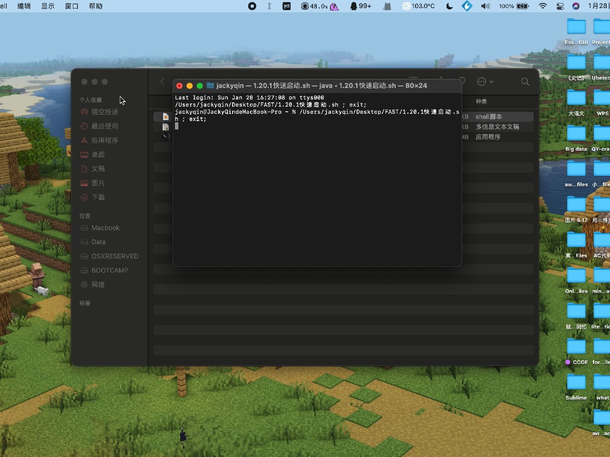Click the 种类 column header to sort
610x457 pixels.
coord(482,102)
